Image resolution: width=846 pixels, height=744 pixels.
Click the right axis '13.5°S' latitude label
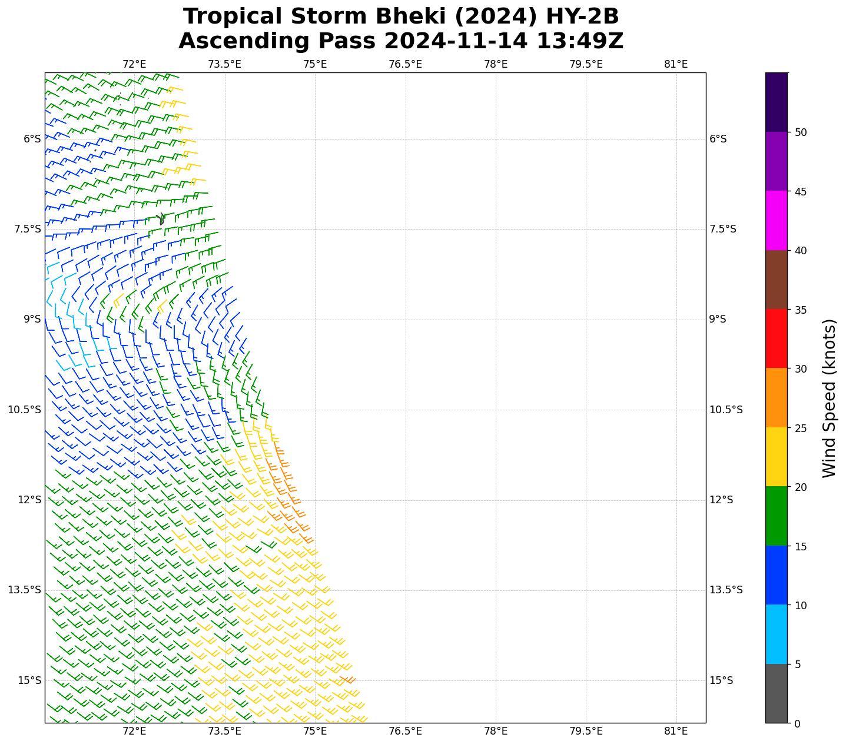726,590
